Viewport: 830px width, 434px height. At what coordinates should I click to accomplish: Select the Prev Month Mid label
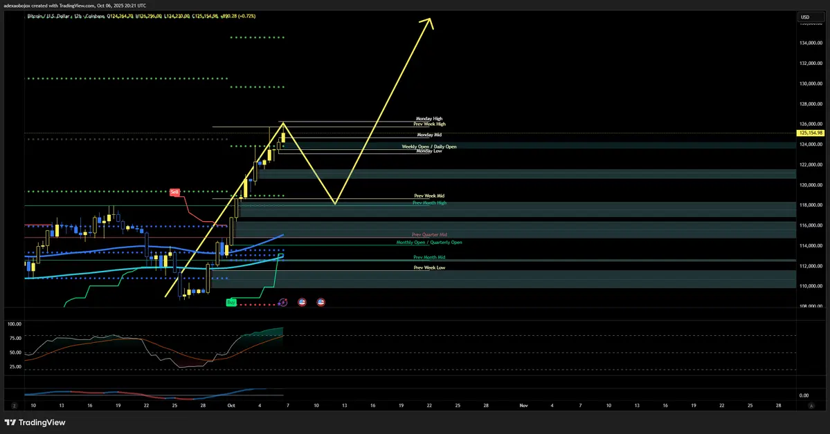click(x=429, y=258)
